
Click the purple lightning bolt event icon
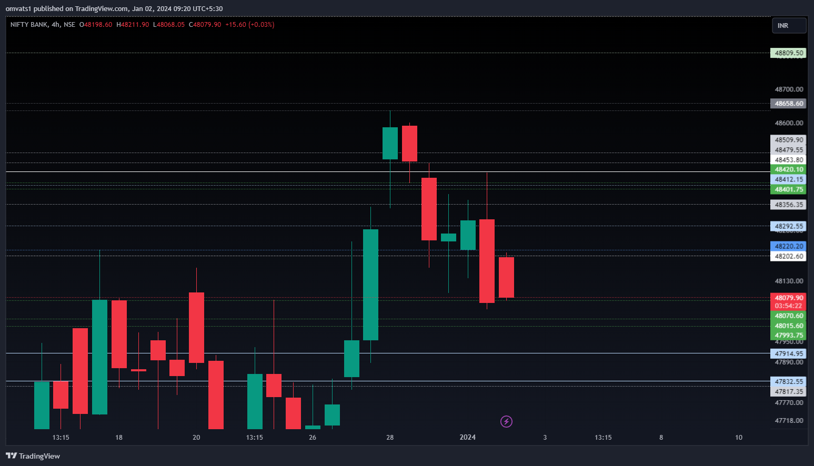(506, 421)
